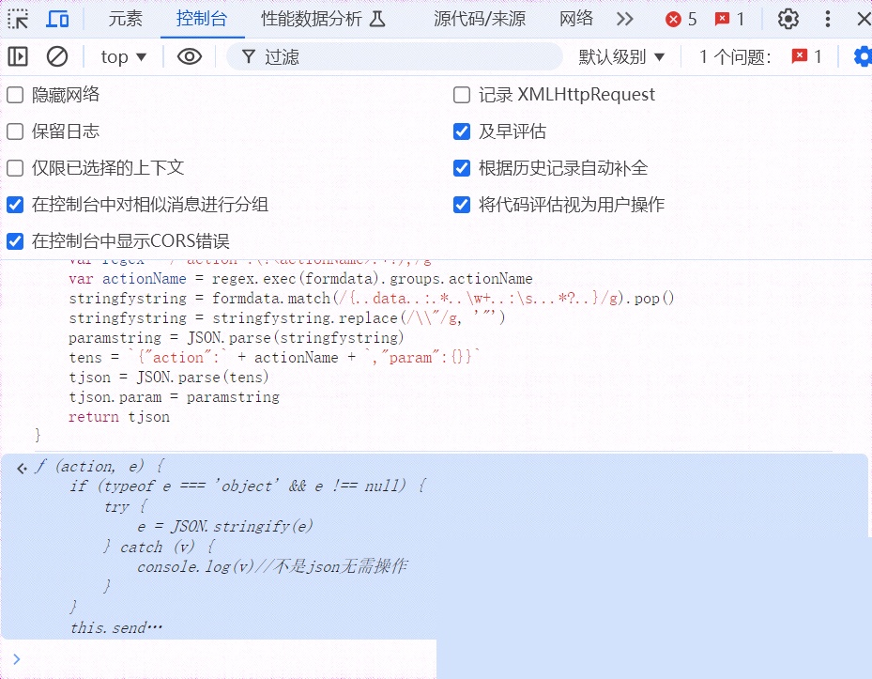Expand more tabs double chevron

click(x=624, y=19)
